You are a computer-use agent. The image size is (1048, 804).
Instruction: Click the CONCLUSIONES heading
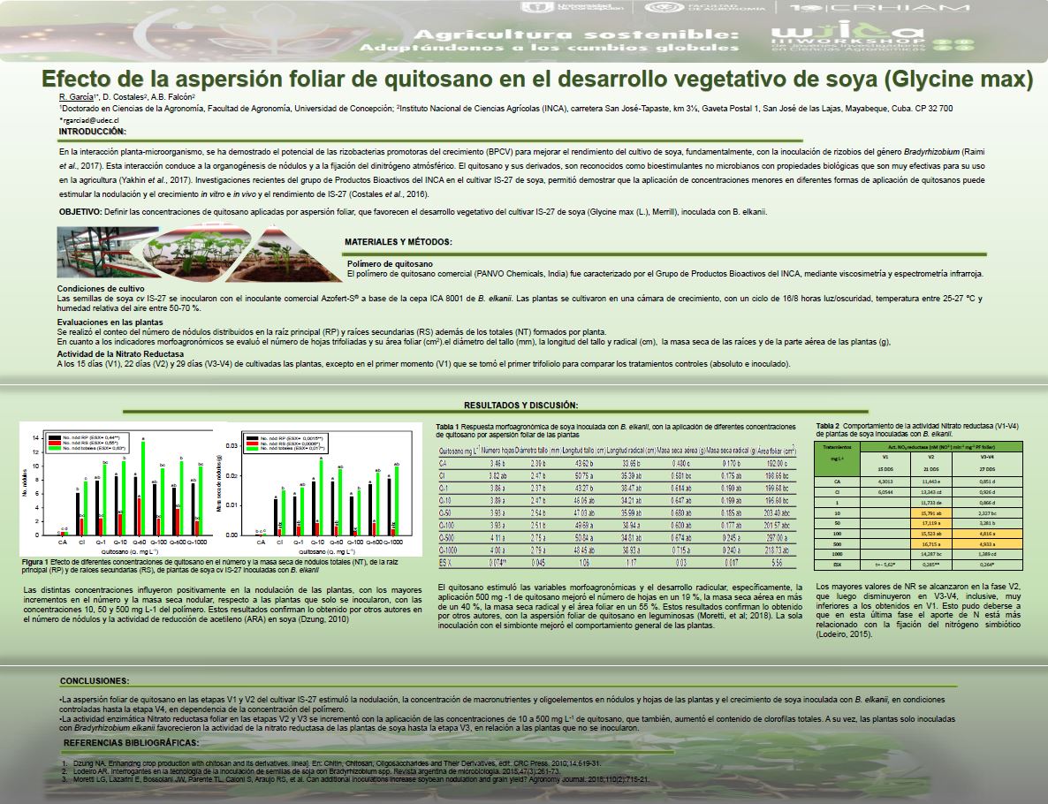(x=95, y=681)
